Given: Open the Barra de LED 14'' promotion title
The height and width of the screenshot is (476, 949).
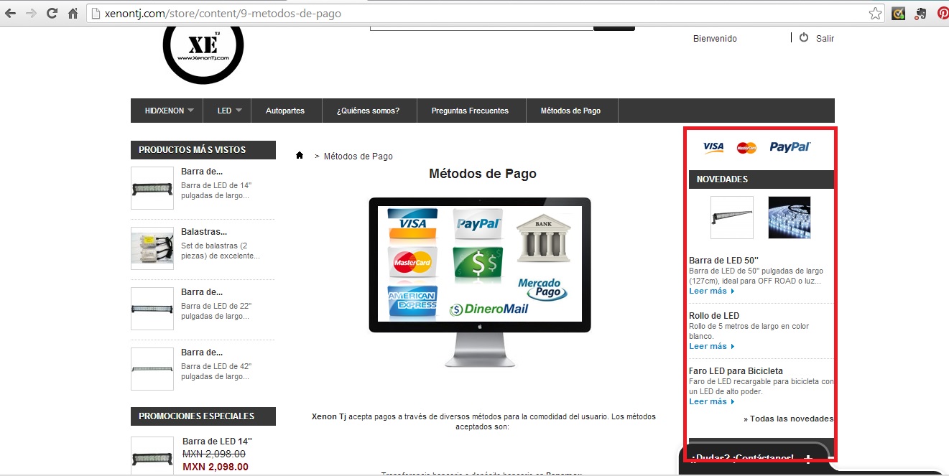Looking at the screenshot, I should pyautogui.click(x=217, y=441).
